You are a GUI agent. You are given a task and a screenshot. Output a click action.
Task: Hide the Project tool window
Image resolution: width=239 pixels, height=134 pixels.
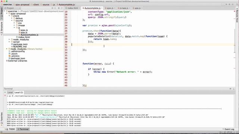tap(62, 8)
